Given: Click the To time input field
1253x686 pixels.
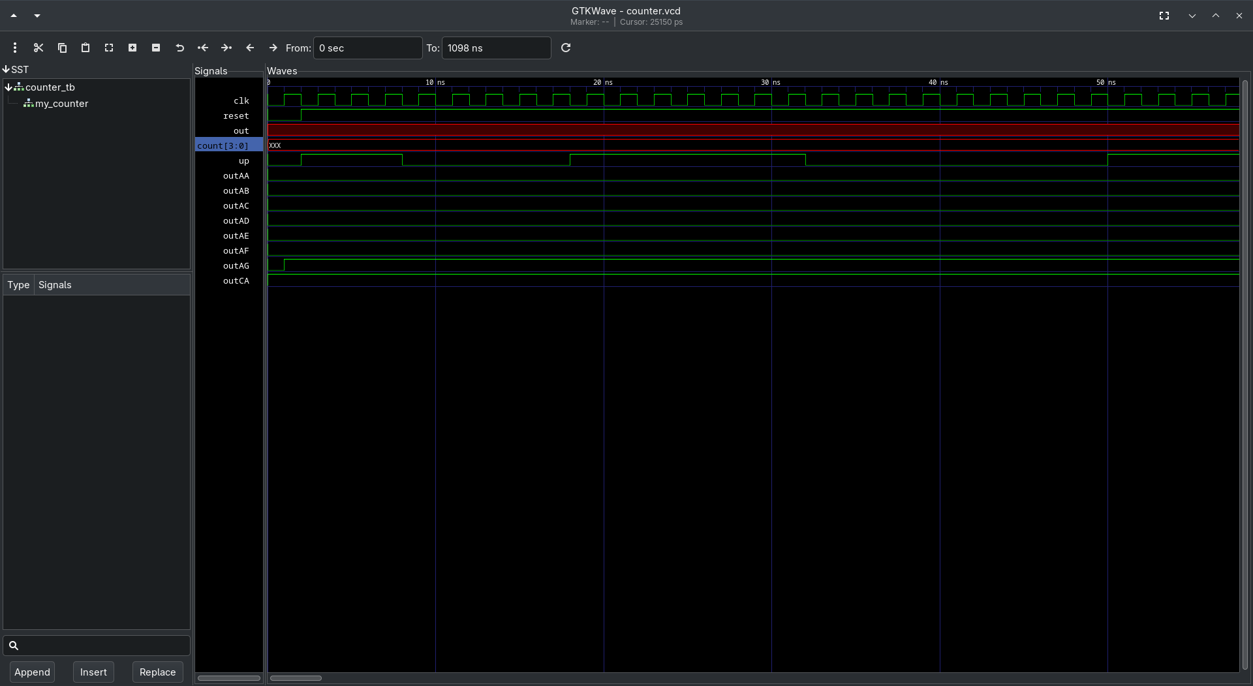Looking at the screenshot, I should (x=497, y=48).
